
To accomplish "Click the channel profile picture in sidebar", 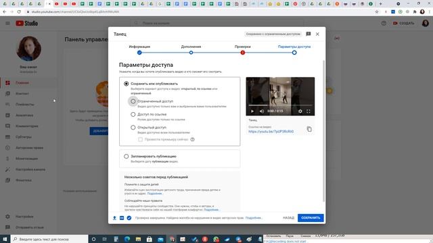I will pos(28,49).
